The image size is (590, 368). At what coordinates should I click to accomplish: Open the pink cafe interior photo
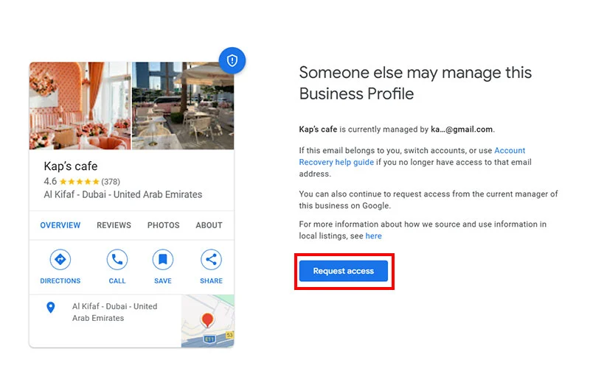point(80,105)
